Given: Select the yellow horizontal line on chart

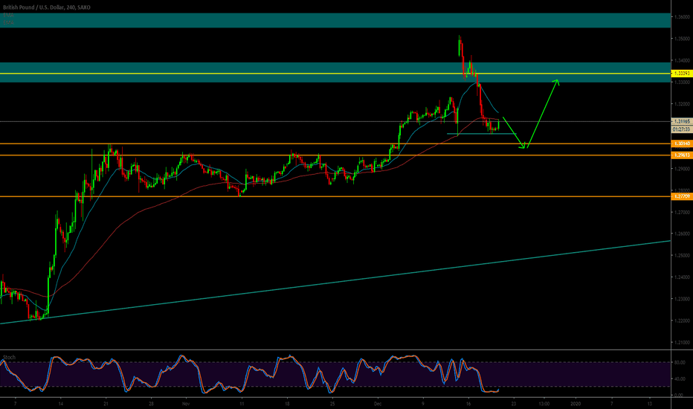Looking at the screenshot, I should click(x=223, y=74).
